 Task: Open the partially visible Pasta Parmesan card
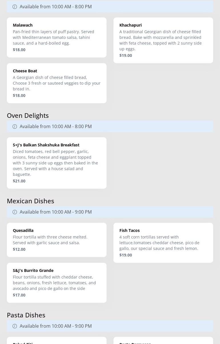[163, 341]
